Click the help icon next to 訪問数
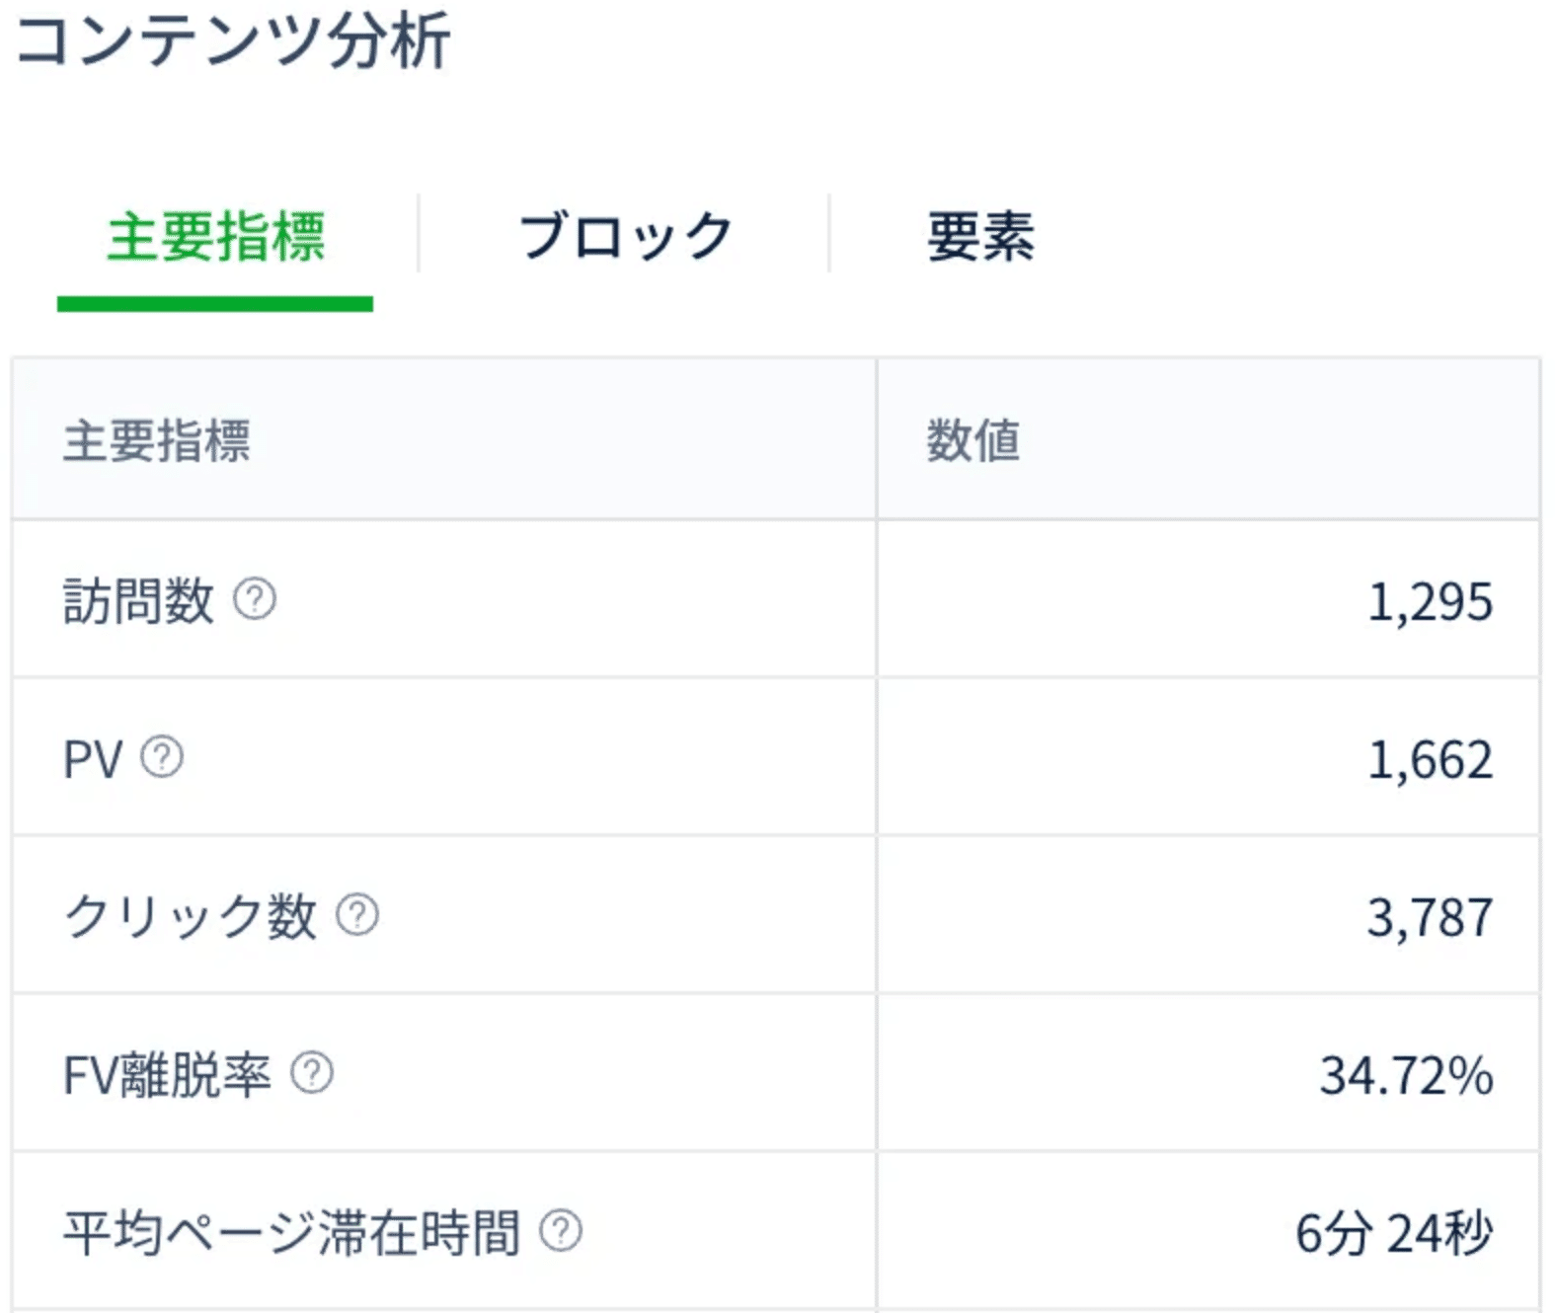 (x=255, y=599)
